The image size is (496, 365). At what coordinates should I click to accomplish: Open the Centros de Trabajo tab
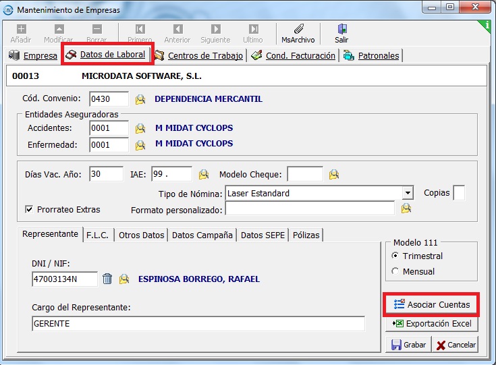pos(199,55)
